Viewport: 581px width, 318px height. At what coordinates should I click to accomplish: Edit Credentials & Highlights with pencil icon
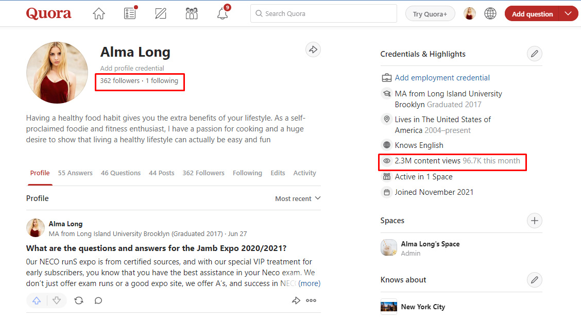534,54
